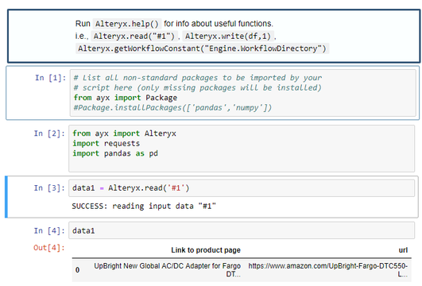Click the Alteryx.read("#1") inline code in markdown

click(134, 36)
